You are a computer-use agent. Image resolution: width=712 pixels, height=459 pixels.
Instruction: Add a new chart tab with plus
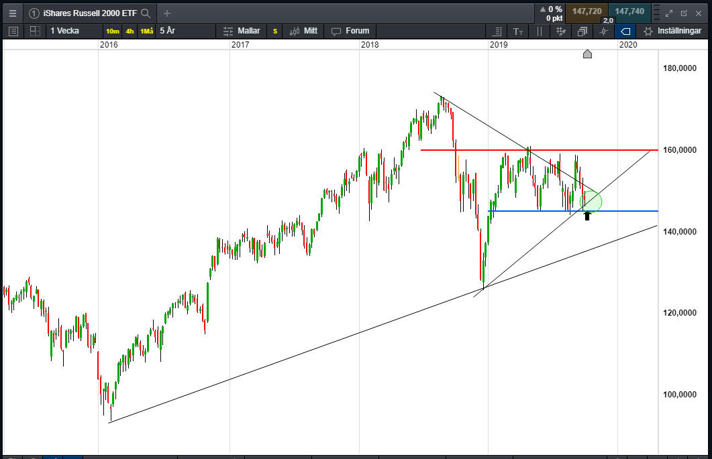(167, 13)
